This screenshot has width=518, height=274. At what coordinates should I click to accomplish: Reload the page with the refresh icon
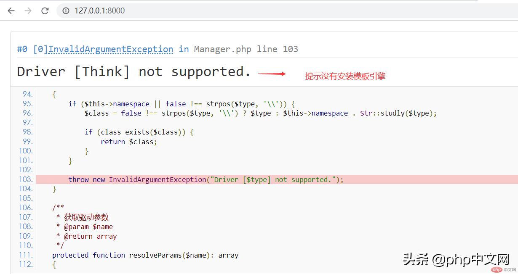click(45, 11)
